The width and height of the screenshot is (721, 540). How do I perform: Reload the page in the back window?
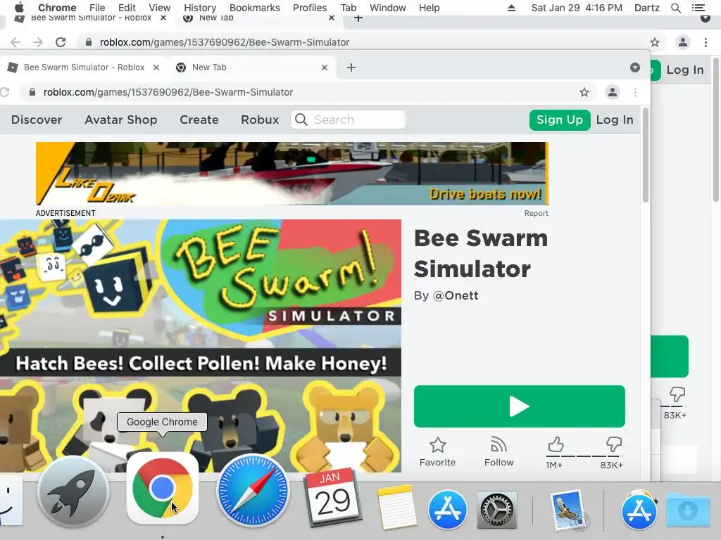pyautogui.click(x=61, y=42)
